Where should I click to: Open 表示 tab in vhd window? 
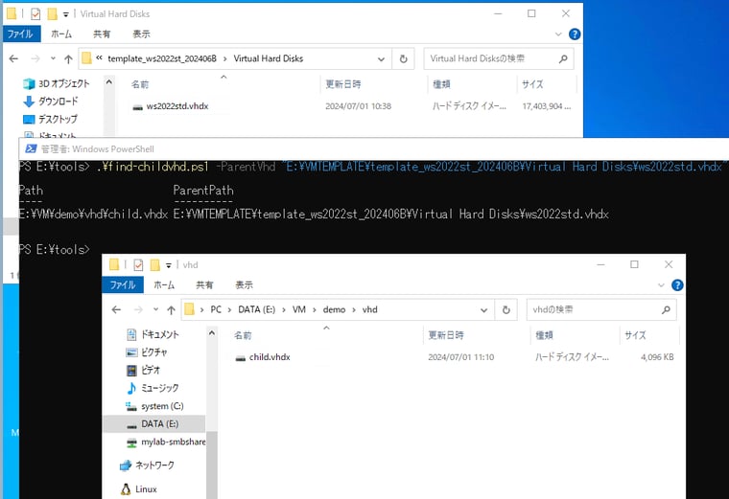[244, 285]
